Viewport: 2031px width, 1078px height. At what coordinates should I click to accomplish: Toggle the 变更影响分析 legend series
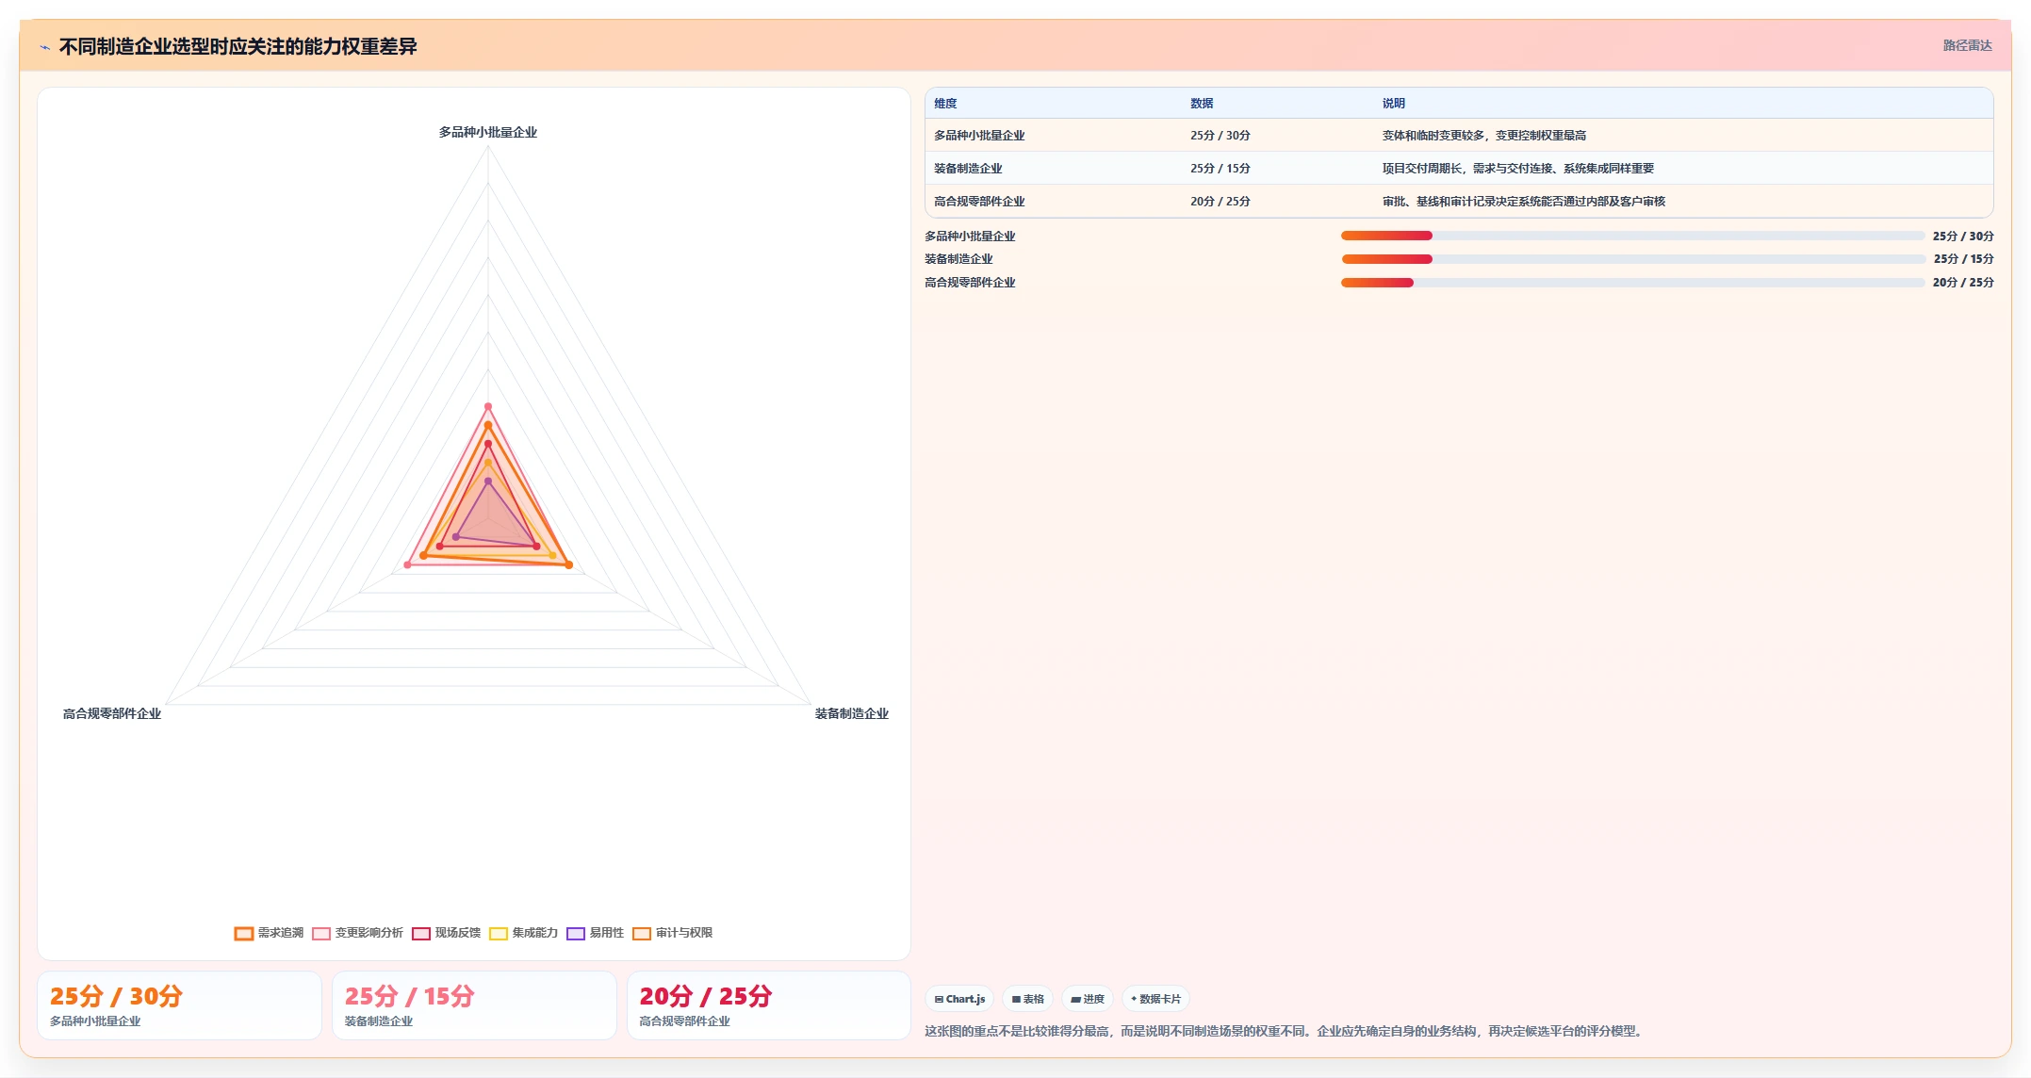point(357,933)
